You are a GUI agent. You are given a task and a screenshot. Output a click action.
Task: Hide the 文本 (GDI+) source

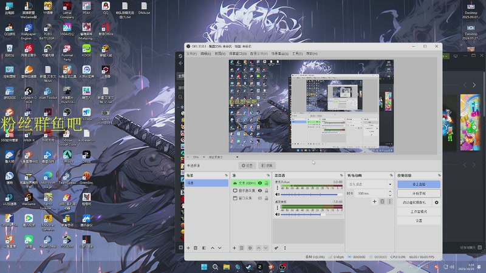260,183
